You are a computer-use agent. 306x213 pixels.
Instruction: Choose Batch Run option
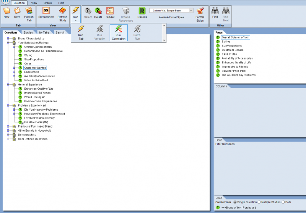click(137, 33)
